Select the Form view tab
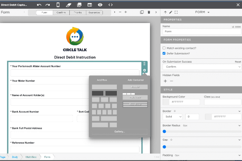Viewport: 242px width, 161px height. (44, 13)
